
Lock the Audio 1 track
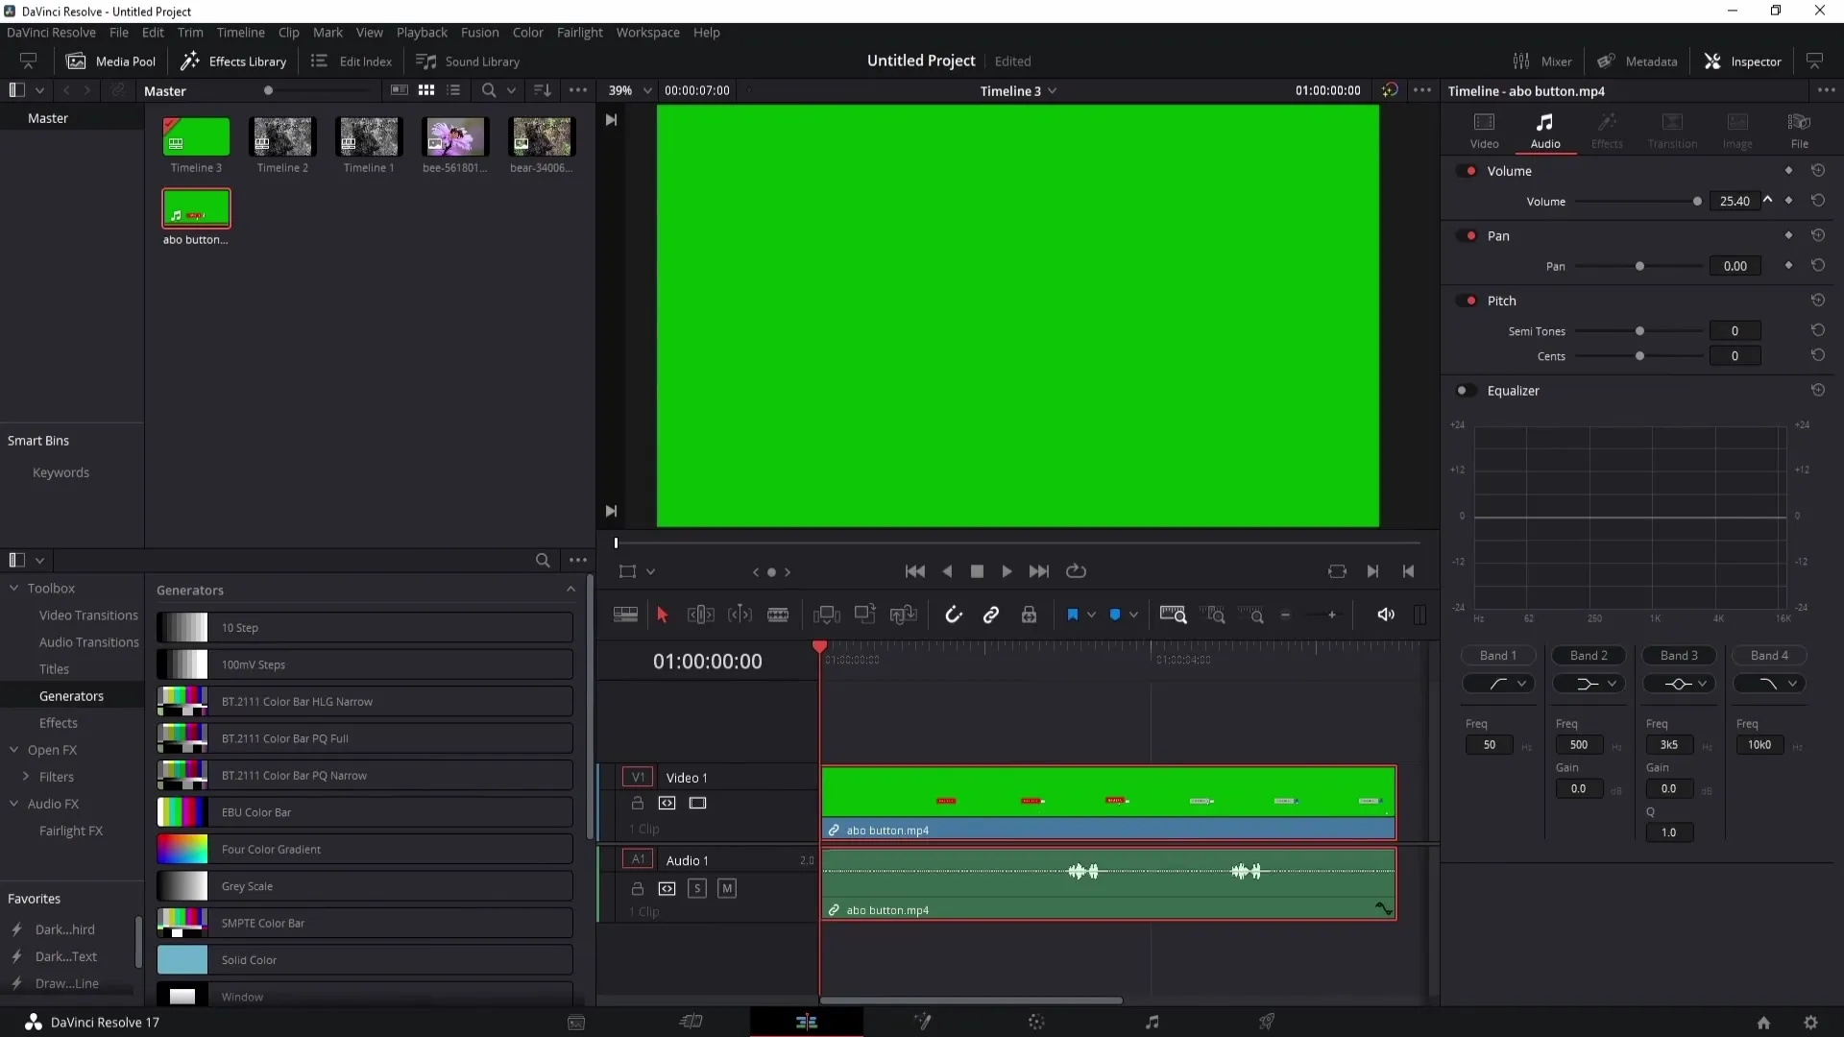[x=637, y=889]
